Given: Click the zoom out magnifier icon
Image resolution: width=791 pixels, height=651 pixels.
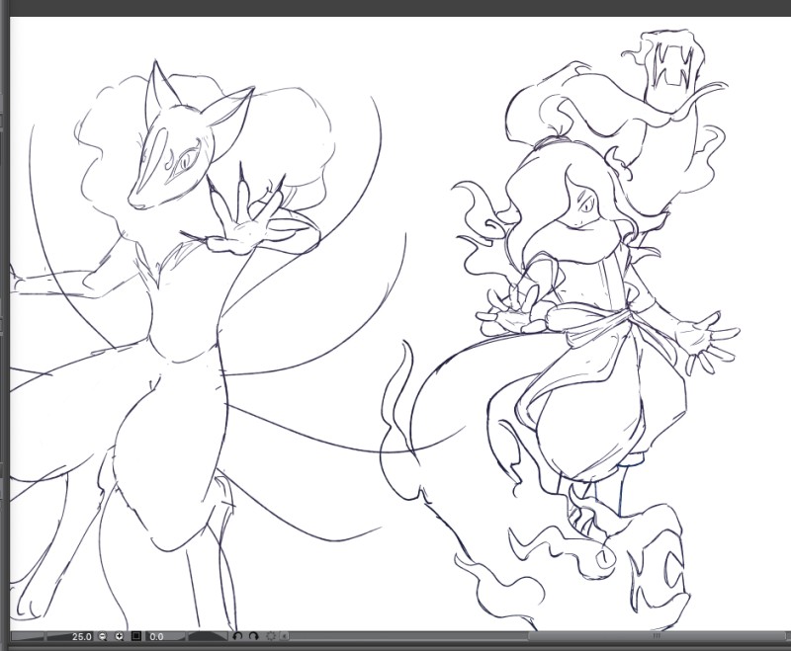Looking at the screenshot, I should tap(103, 636).
